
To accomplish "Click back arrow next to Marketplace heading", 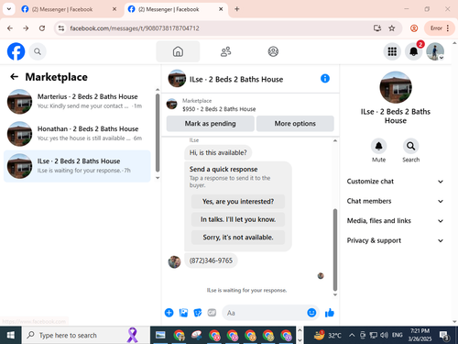I will point(15,77).
